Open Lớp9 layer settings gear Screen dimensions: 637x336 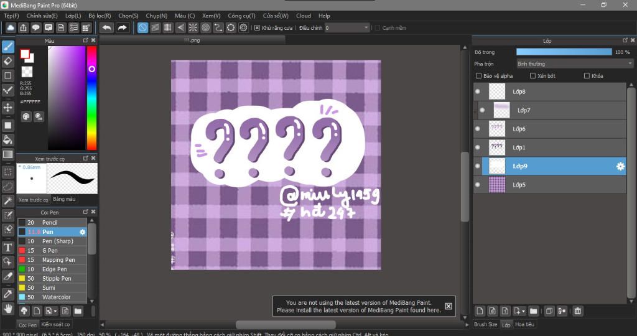point(620,166)
